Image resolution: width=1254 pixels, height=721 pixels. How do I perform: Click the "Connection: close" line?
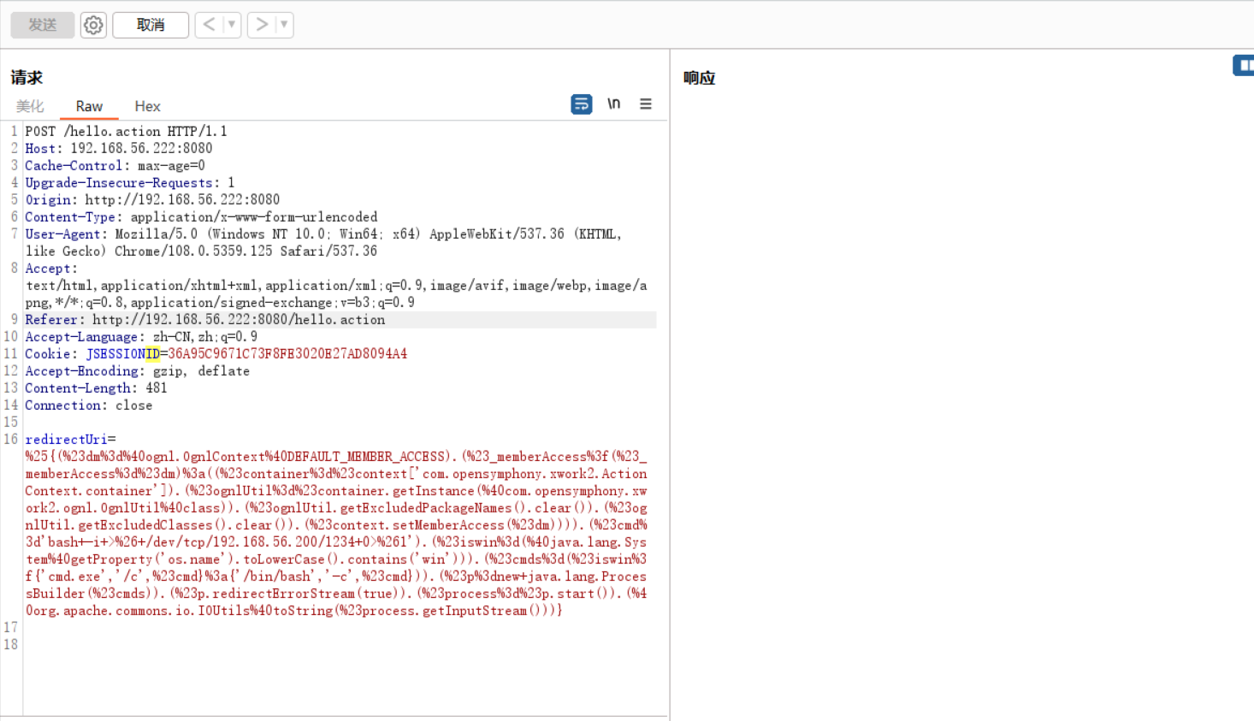click(x=88, y=405)
